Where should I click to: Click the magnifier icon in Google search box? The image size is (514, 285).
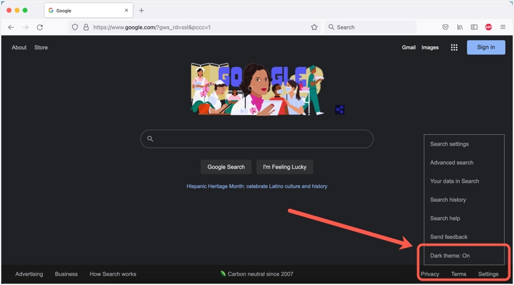(x=150, y=139)
